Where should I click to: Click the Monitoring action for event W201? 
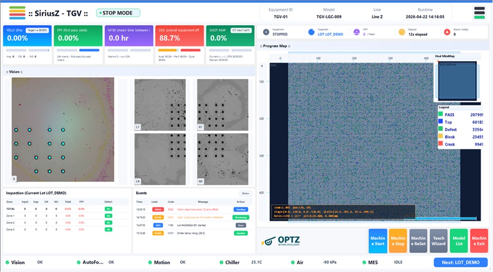click(241, 217)
